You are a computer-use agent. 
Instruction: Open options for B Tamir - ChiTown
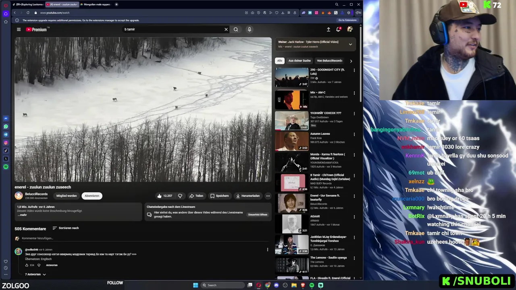(x=354, y=176)
